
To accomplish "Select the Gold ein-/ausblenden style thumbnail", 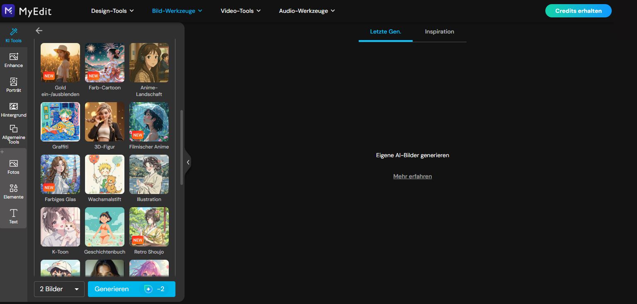I will pyautogui.click(x=60, y=63).
